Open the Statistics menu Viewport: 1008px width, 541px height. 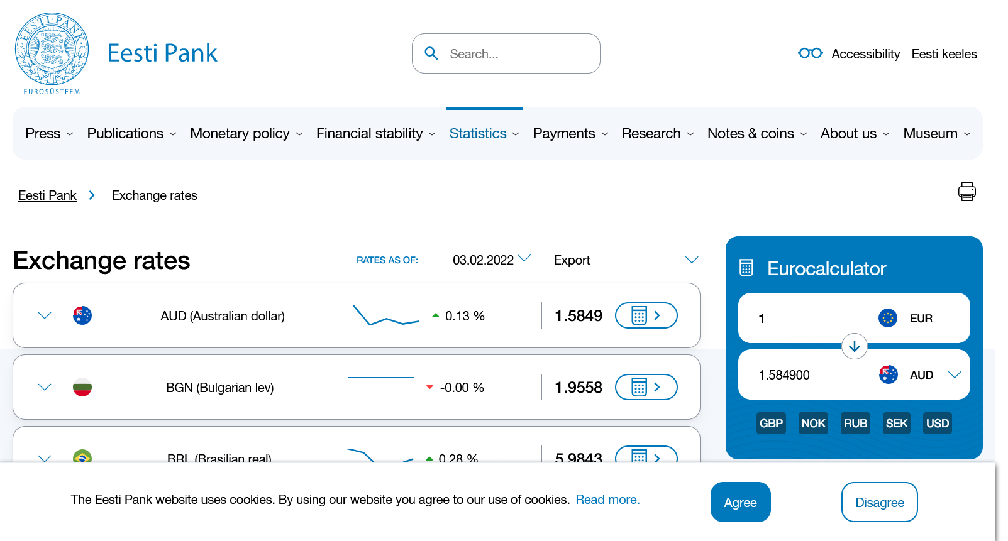coord(484,134)
